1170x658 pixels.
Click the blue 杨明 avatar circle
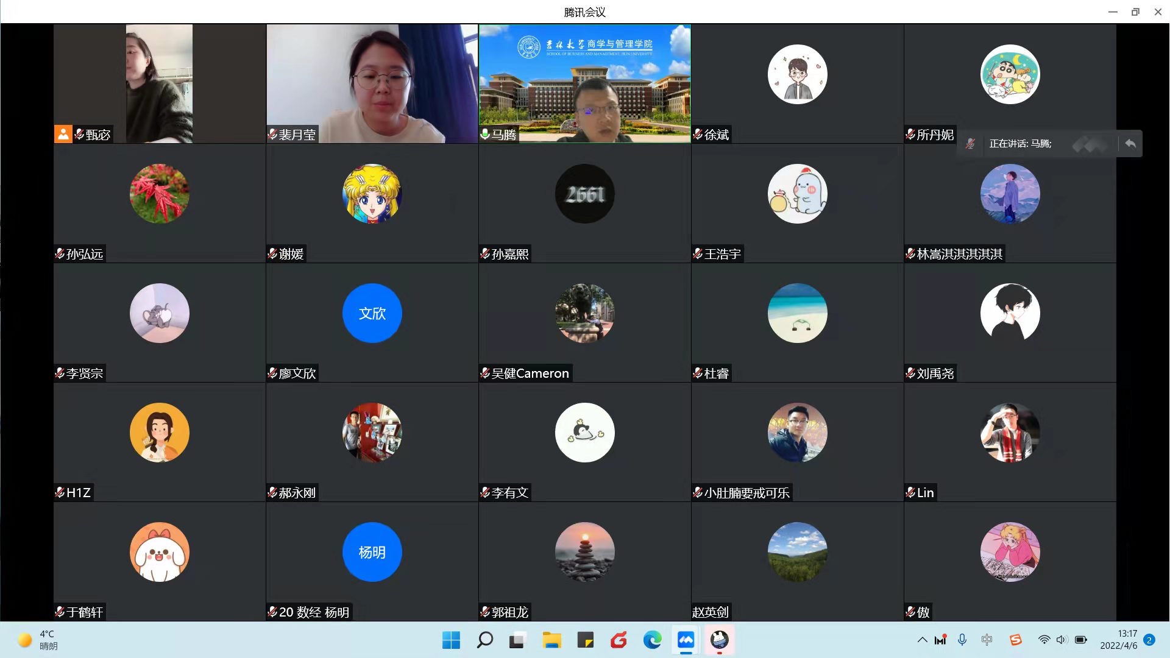(x=372, y=552)
